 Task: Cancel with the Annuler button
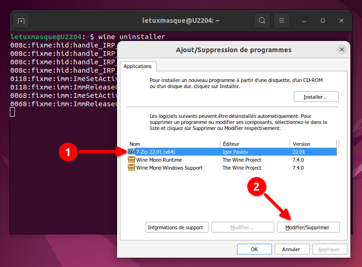[x=292, y=249]
